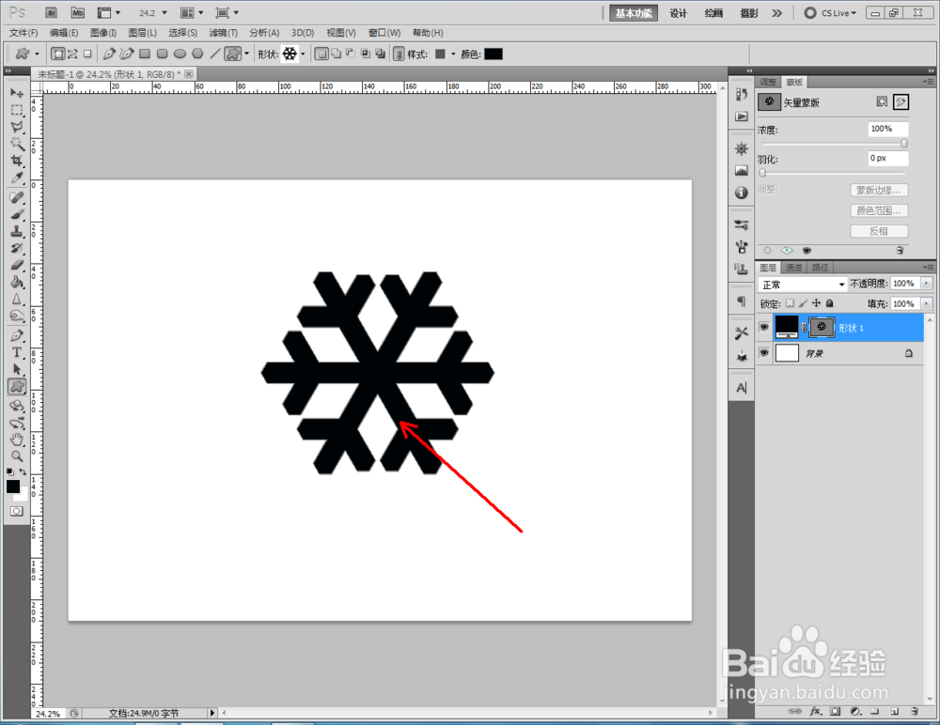Select the Path Selection tool
940x725 pixels.
click(x=17, y=369)
